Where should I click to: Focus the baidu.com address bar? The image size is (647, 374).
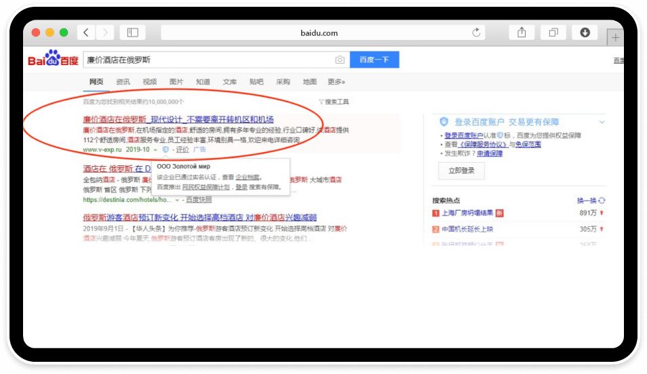(319, 33)
